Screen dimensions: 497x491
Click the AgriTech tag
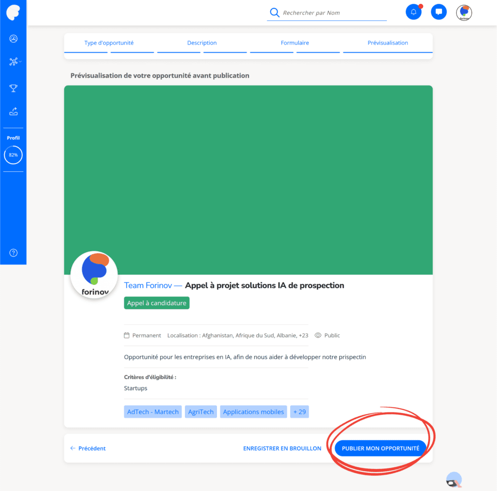point(200,412)
